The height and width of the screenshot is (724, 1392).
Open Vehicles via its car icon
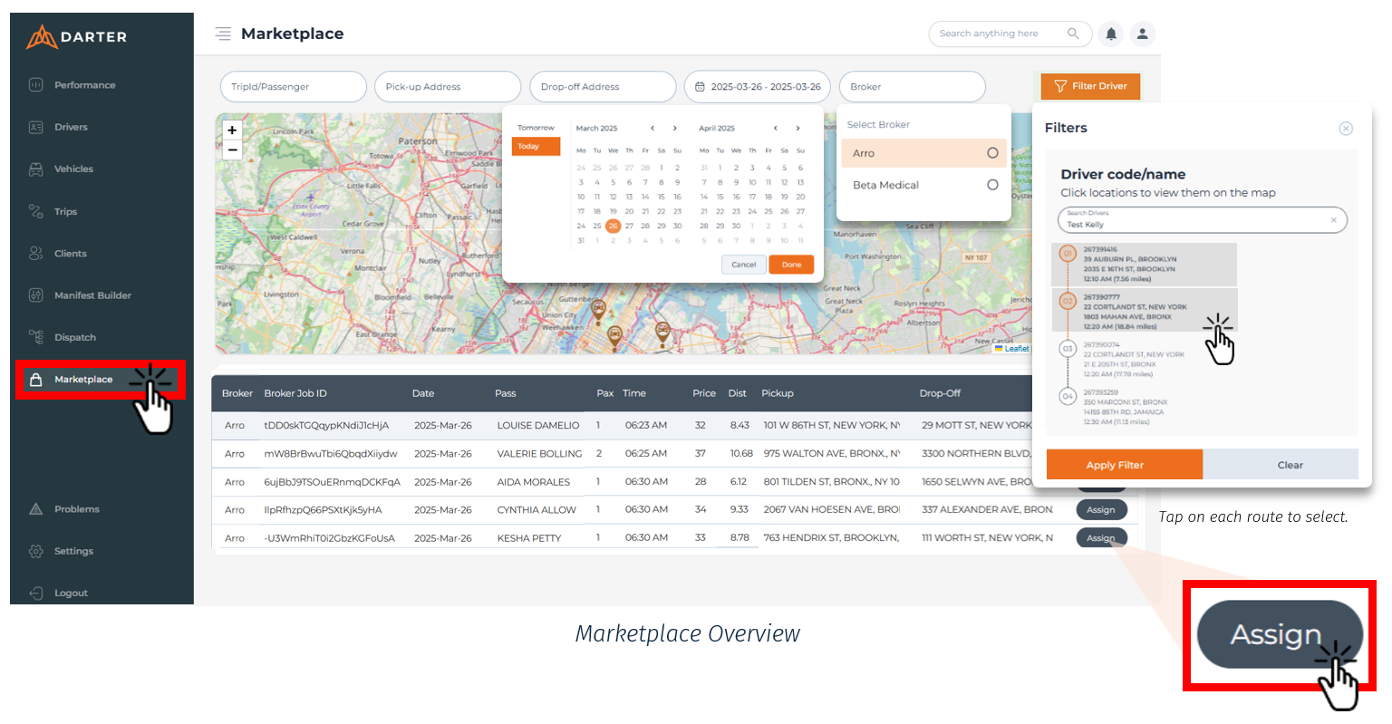[x=36, y=169]
